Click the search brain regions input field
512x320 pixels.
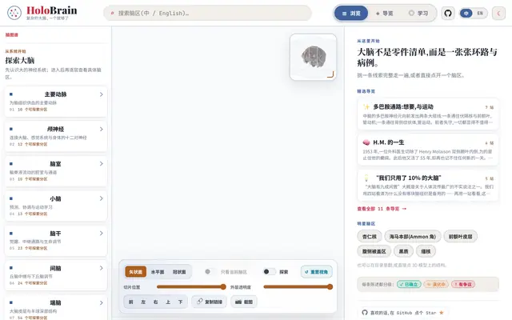coord(207,14)
